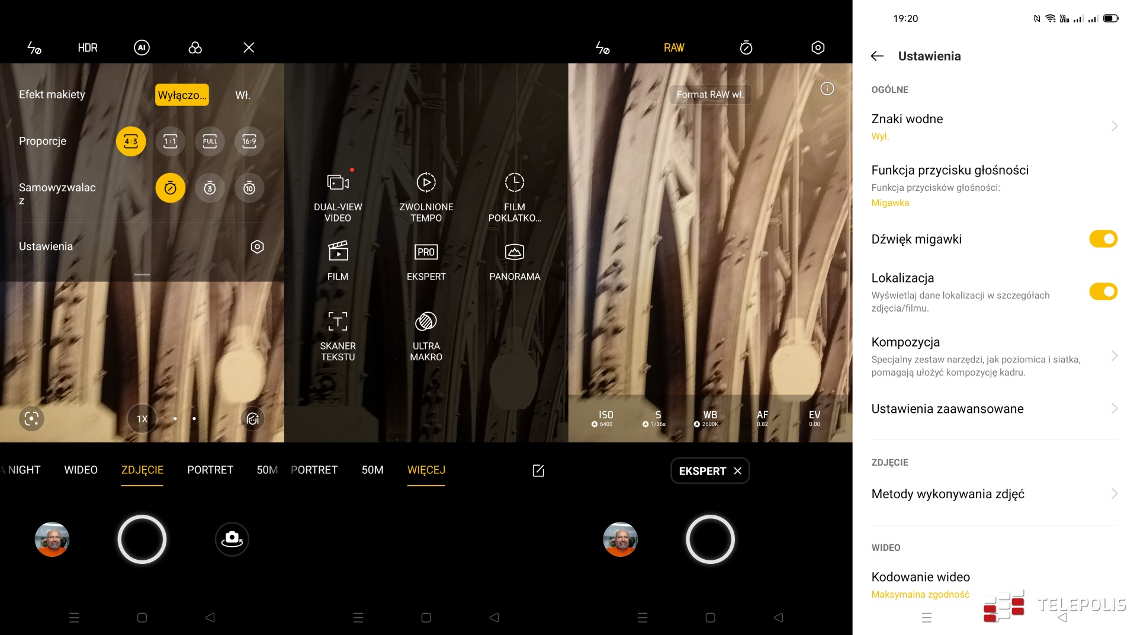1137x635 pixels.
Task: Select the 16:9 aspect ratio option
Action: point(249,142)
